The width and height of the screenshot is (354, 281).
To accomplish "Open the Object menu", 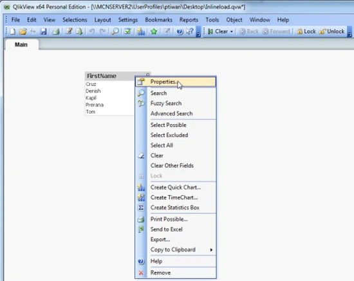I will [x=234, y=20].
